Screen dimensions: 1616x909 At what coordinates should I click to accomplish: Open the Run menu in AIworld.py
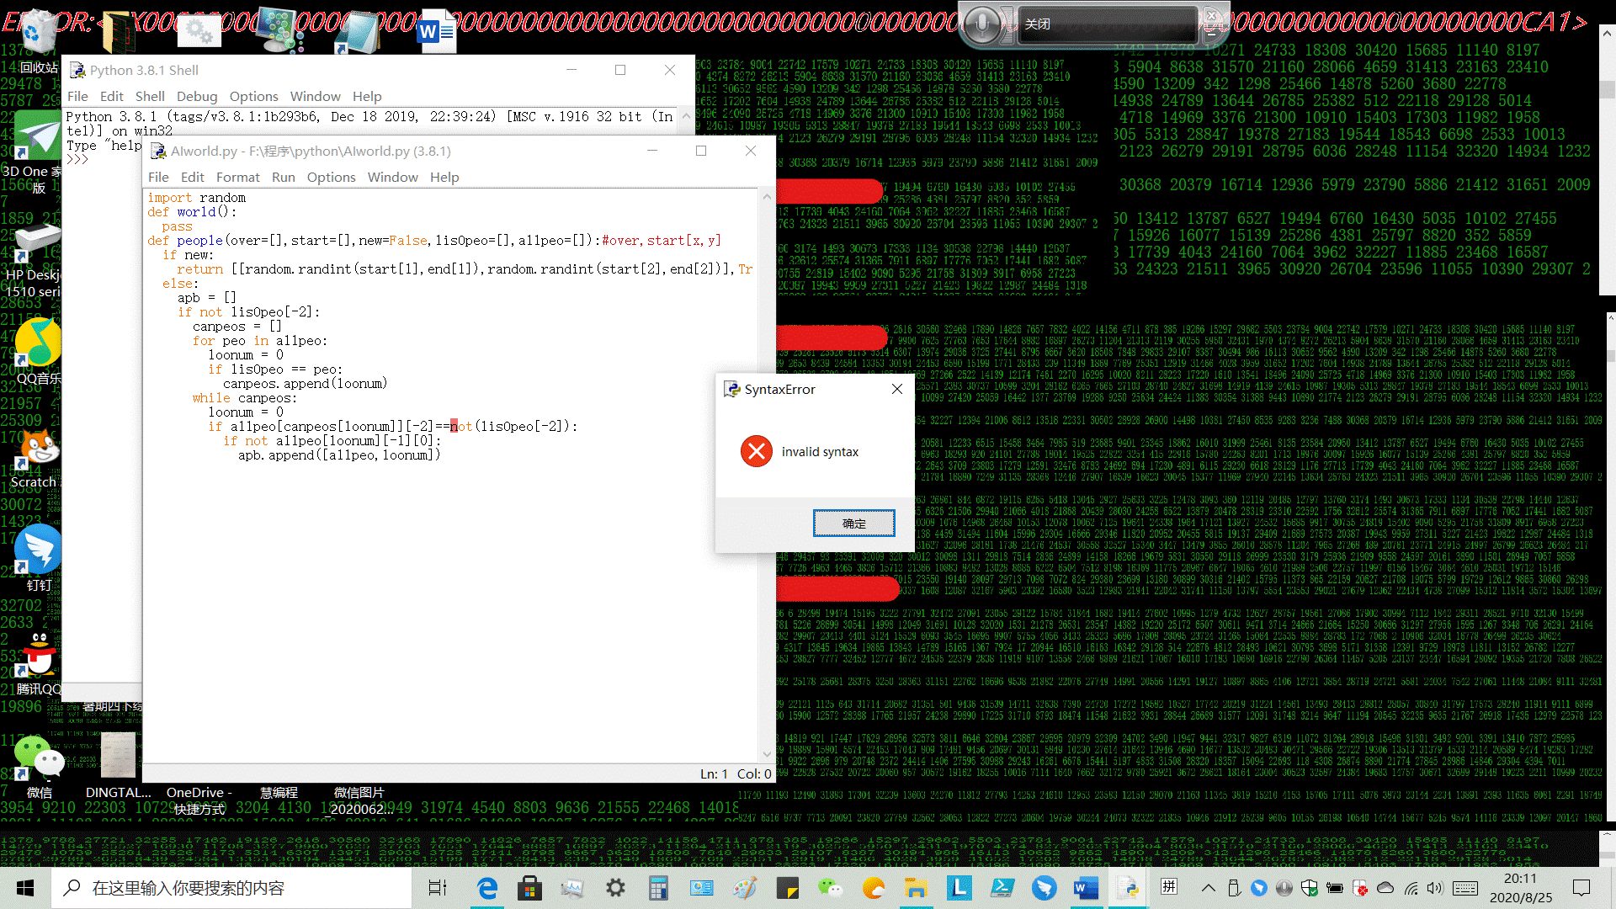coord(283,177)
